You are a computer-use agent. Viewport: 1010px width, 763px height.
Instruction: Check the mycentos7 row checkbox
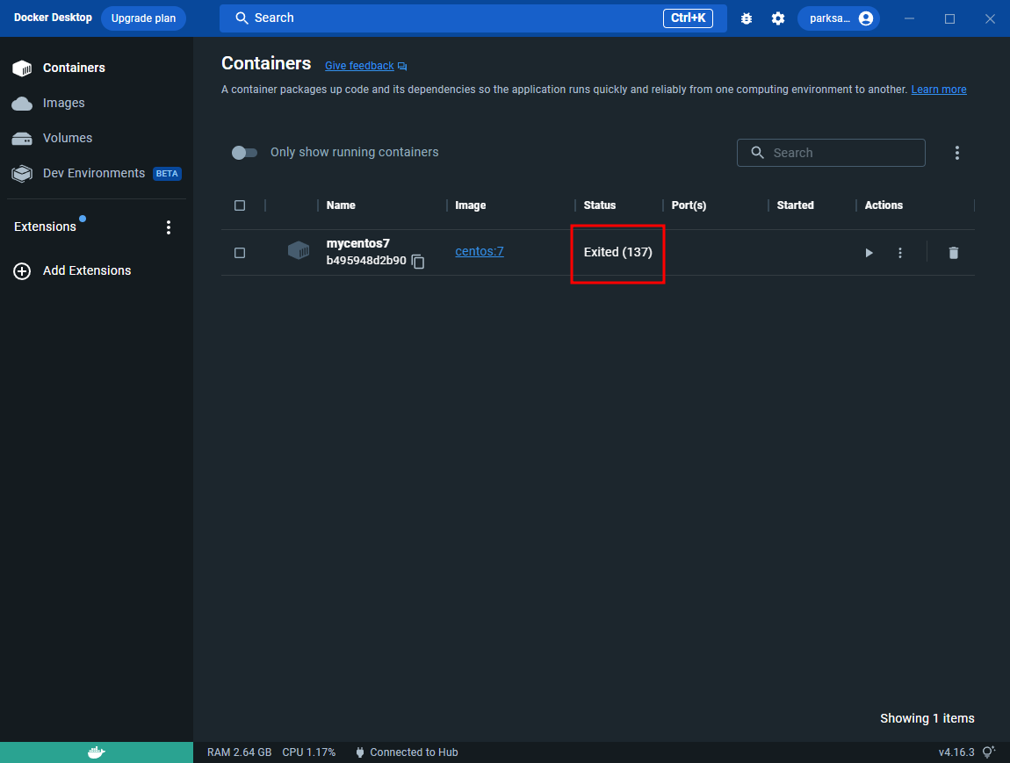[x=240, y=253]
